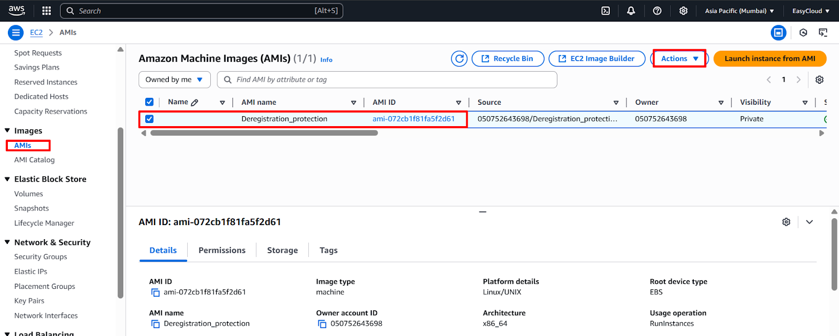This screenshot has height=336, width=839.
Task: Collapse the Elastic Block Store section
Action: (7, 179)
